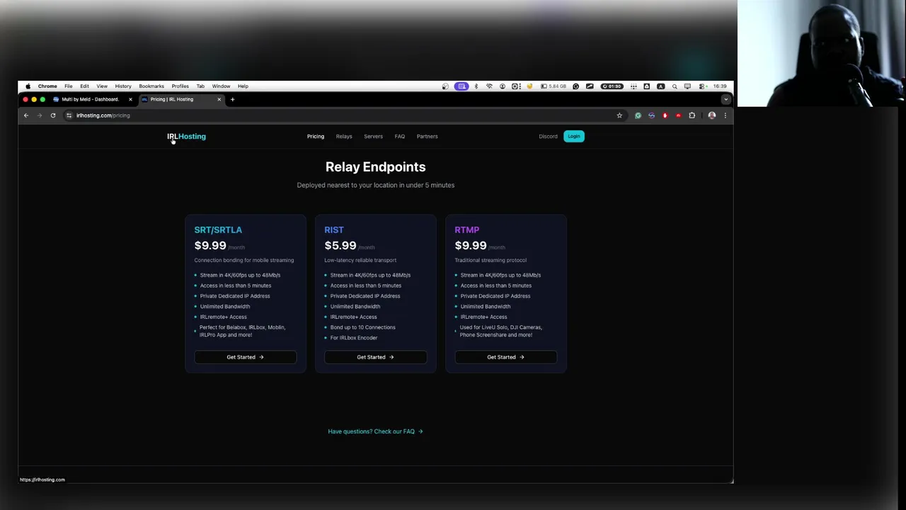Image resolution: width=906 pixels, height=510 pixels.
Task: Open the Extensions puzzle-piece menu
Action: pyautogui.click(x=692, y=115)
